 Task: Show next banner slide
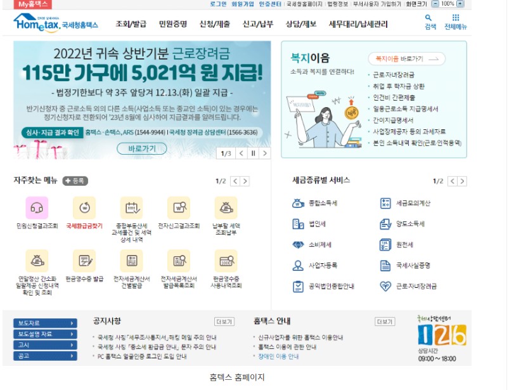pyautogui.click(x=265, y=153)
